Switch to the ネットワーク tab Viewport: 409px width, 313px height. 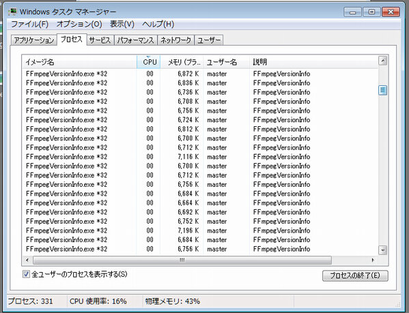pos(175,40)
